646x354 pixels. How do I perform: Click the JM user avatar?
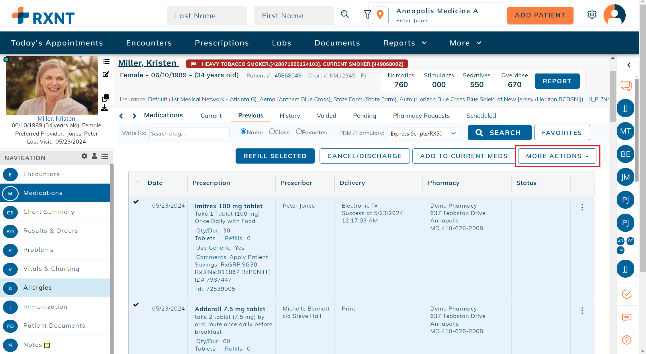click(x=625, y=177)
